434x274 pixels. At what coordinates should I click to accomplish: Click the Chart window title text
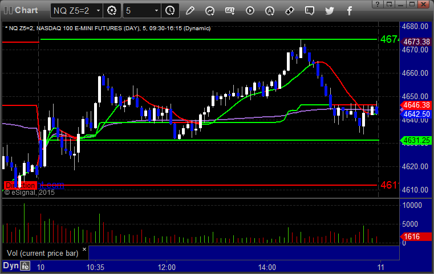coord(26,10)
